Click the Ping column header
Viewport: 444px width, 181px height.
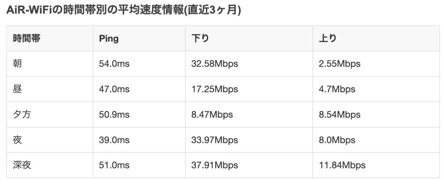tap(109, 38)
